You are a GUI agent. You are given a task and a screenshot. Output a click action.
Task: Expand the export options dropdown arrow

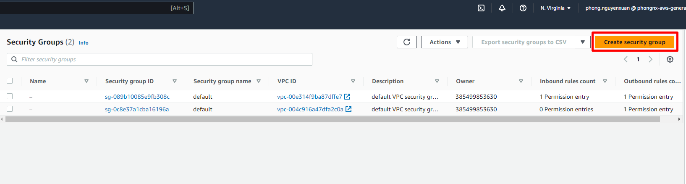coord(583,42)
